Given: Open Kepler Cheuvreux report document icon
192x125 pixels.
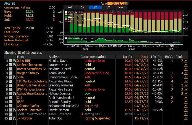Looking at the screenshot, I should pyautogui.click(x=10, y=65).
